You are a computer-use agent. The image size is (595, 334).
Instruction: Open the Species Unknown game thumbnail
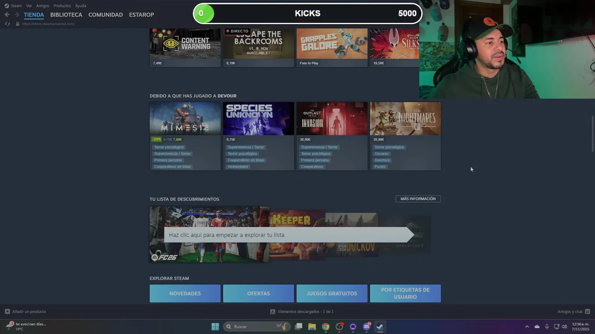[x=258, y=119]
